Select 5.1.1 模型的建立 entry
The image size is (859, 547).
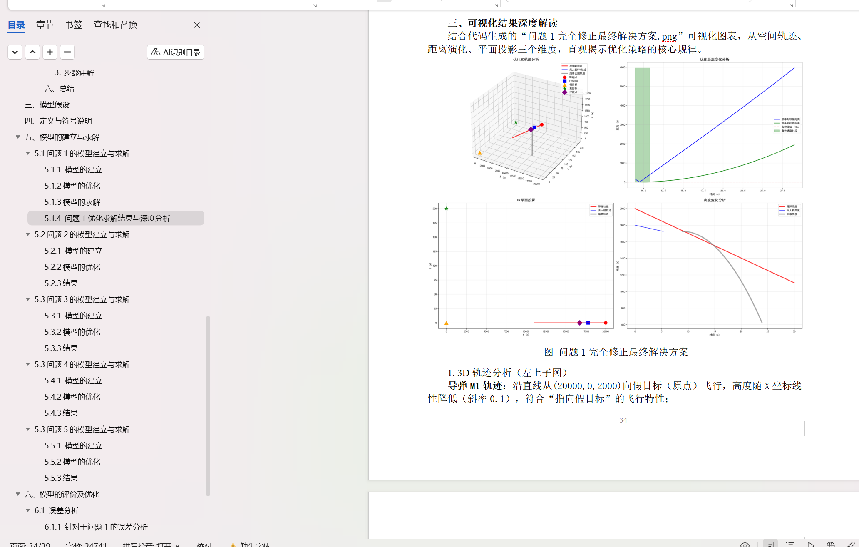(x=74, y=169)
